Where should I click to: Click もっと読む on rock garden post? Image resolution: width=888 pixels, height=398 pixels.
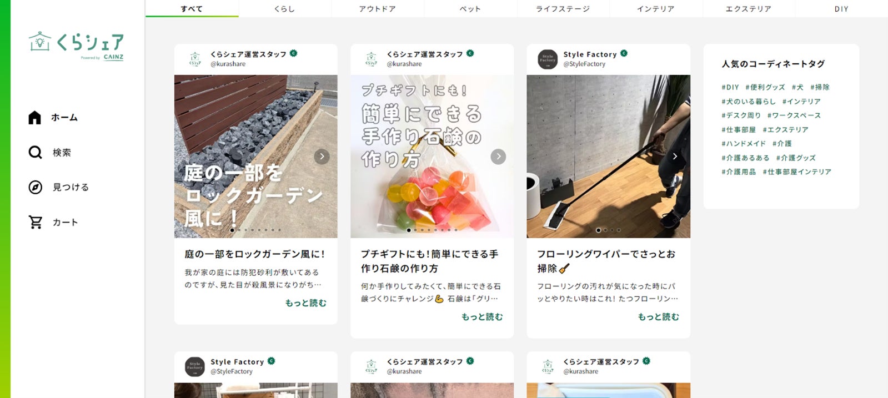click(306, 303)
